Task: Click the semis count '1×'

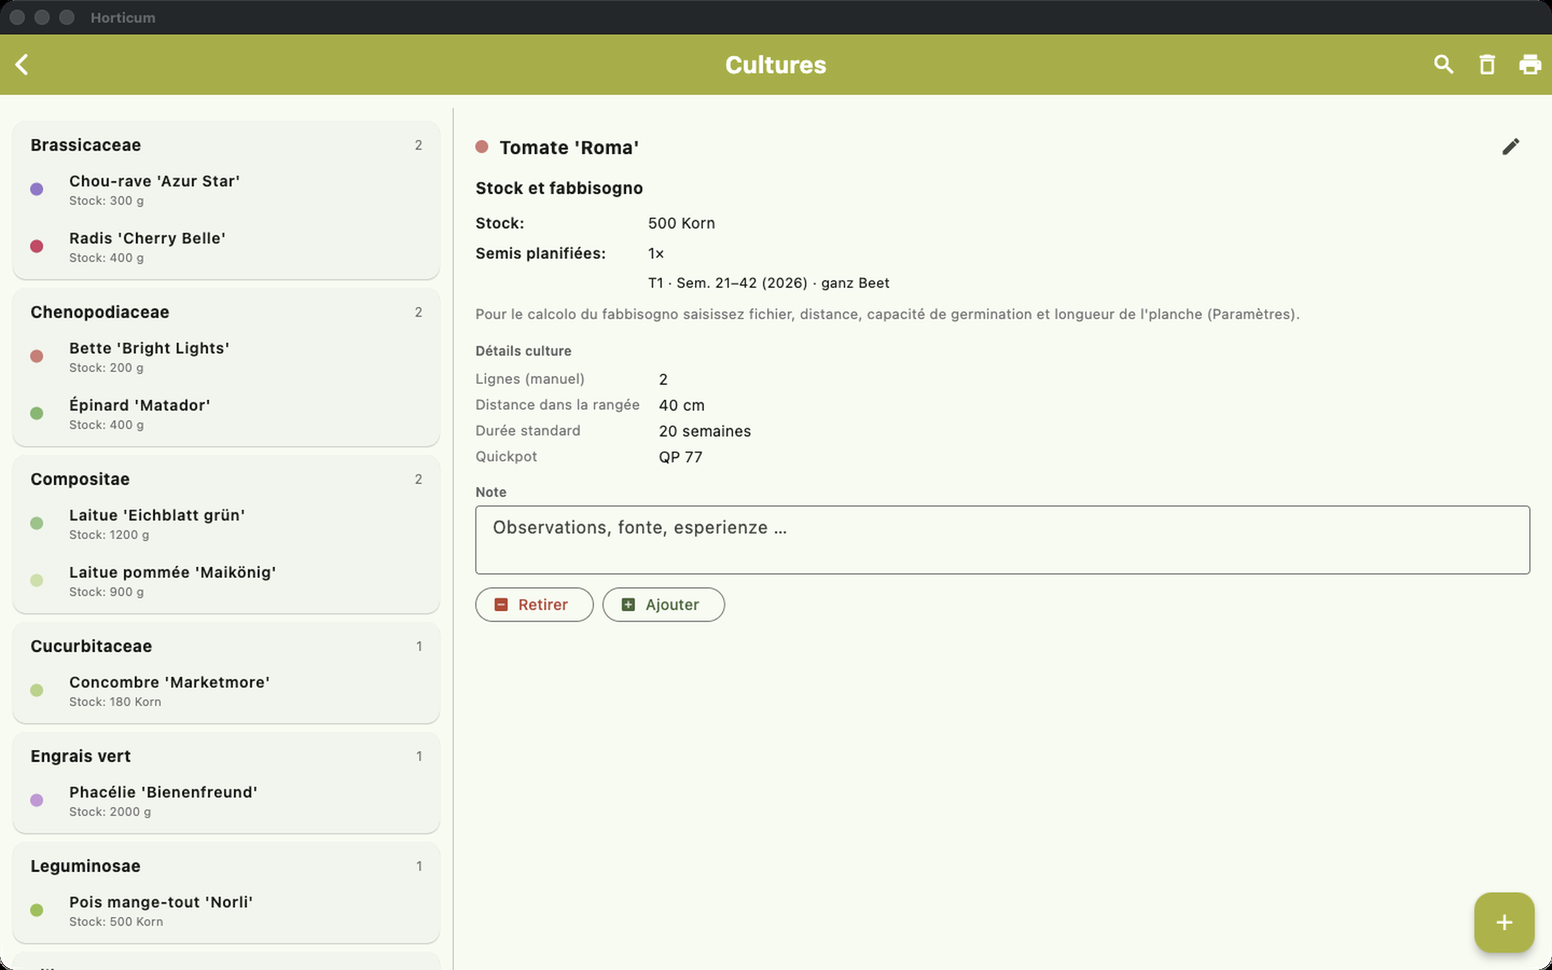Action: (655, 253)
